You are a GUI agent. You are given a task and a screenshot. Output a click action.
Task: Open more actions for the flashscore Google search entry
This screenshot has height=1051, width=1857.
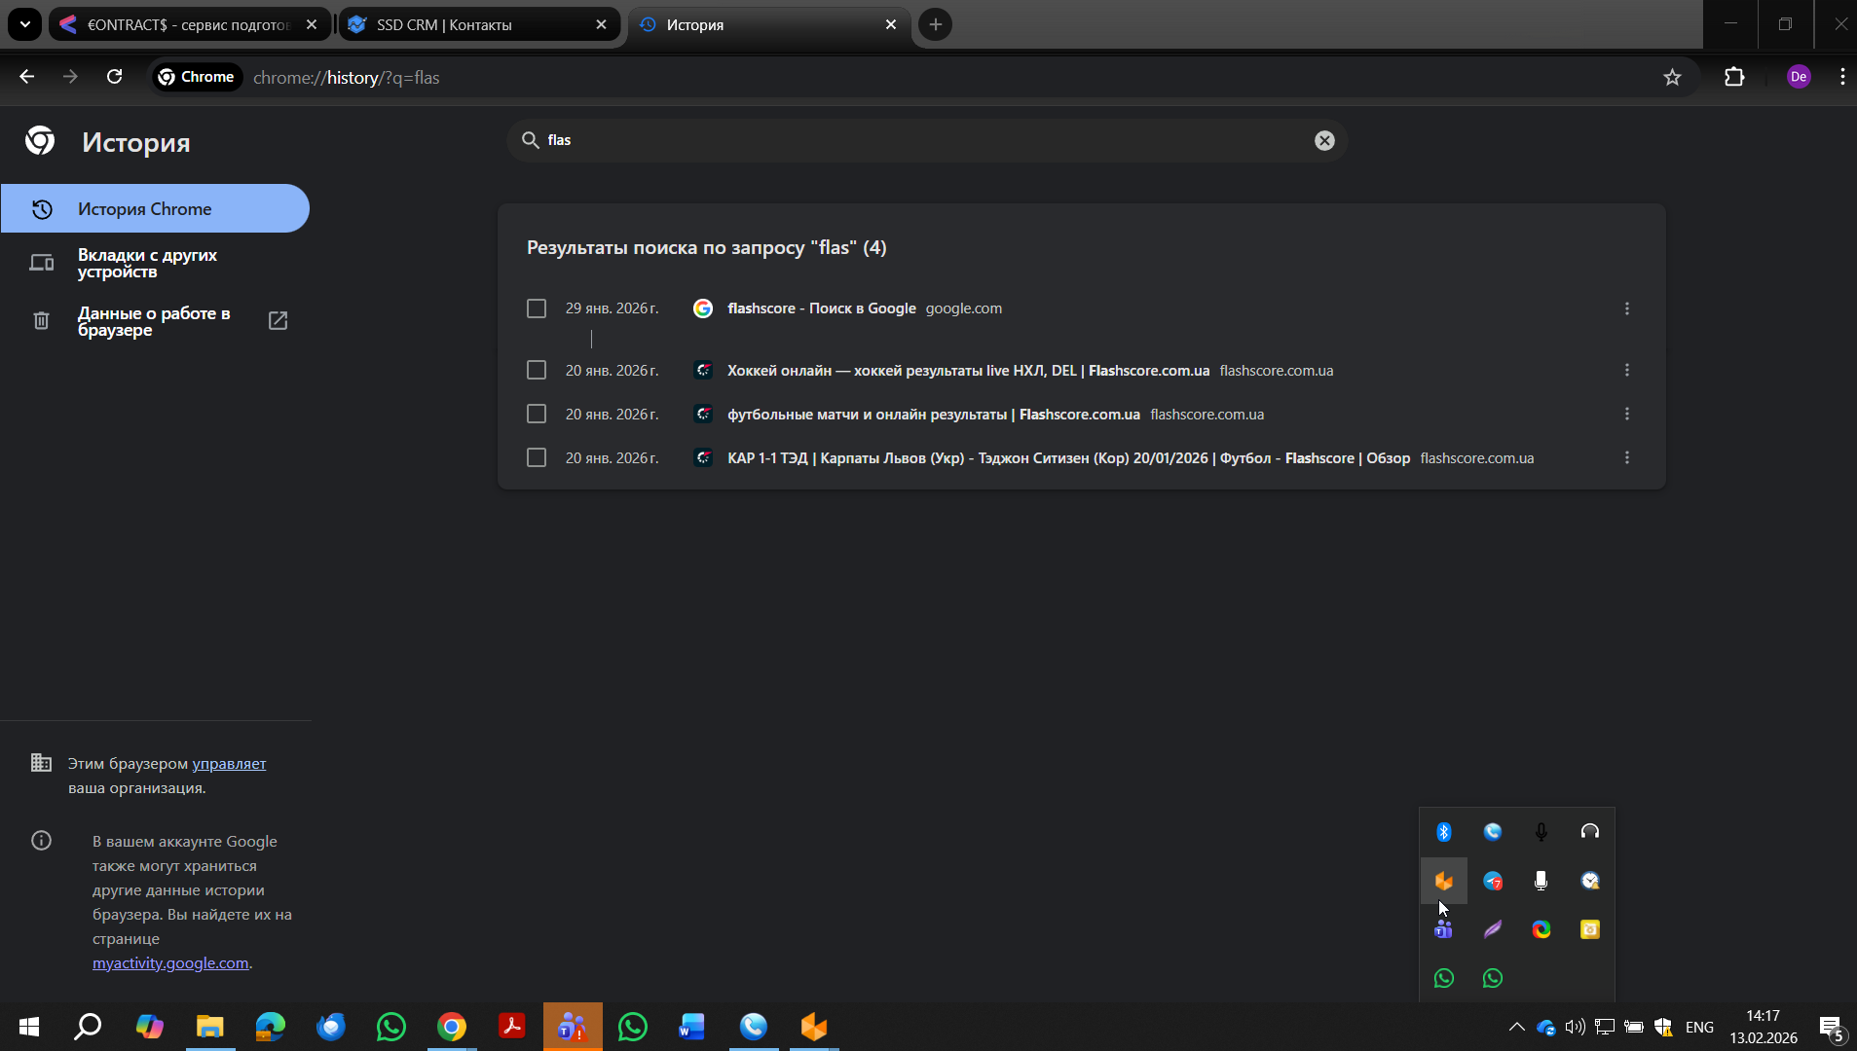click(1626, 308)
